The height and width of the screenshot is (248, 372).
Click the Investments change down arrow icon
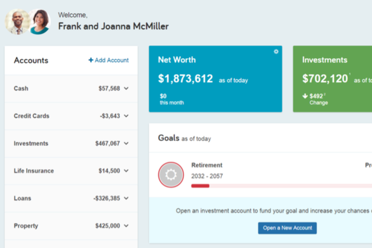point(305,96)
